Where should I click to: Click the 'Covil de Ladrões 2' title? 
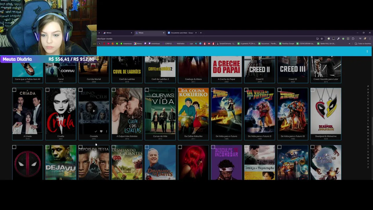click(160, 79)
